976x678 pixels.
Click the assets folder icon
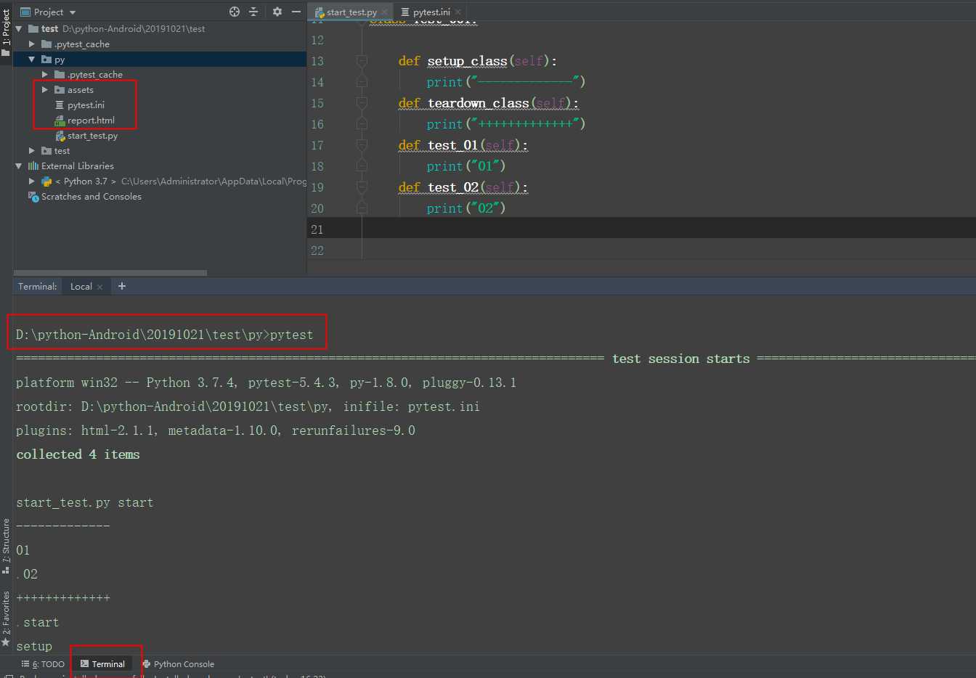pos(60,90)
